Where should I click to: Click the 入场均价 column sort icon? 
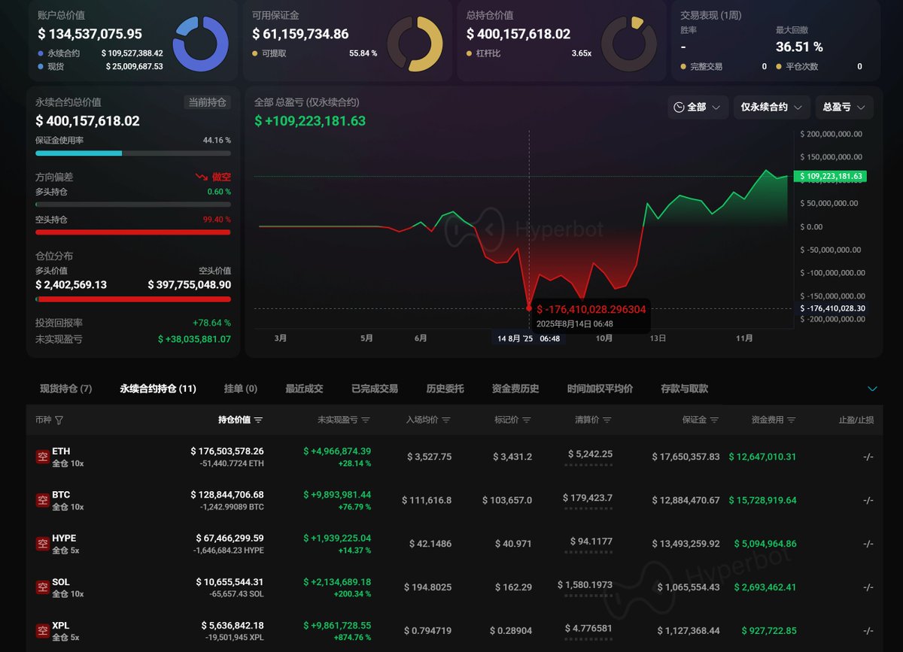(x=446, y=420)
